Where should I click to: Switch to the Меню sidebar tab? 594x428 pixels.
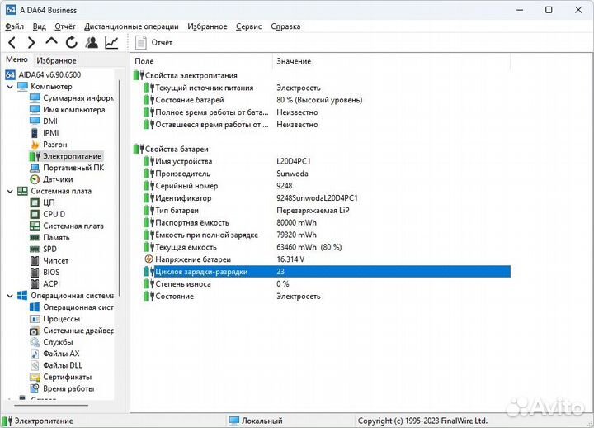[x=16, y=59]
